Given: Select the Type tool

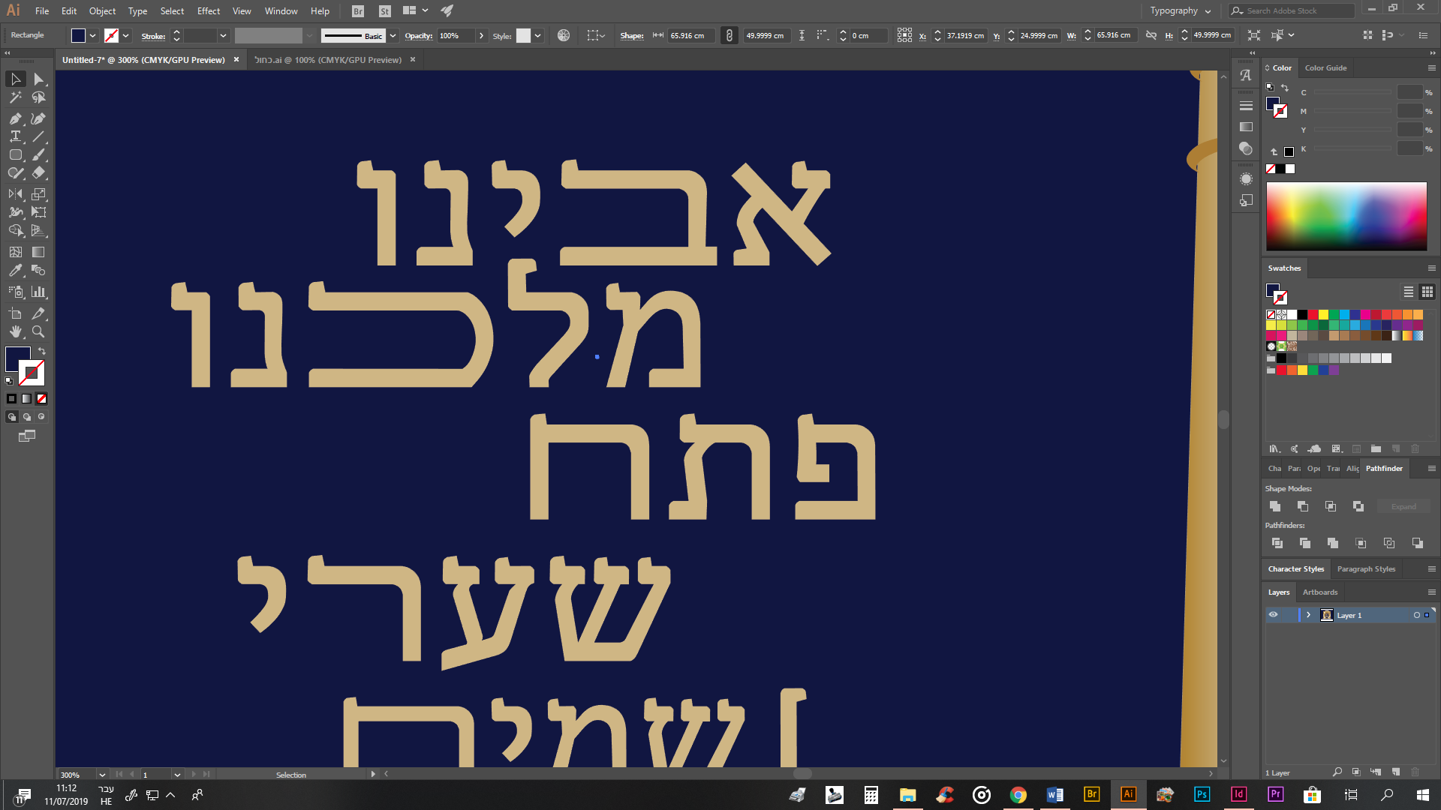Looking at the screenshot, I should pos(15,136).
